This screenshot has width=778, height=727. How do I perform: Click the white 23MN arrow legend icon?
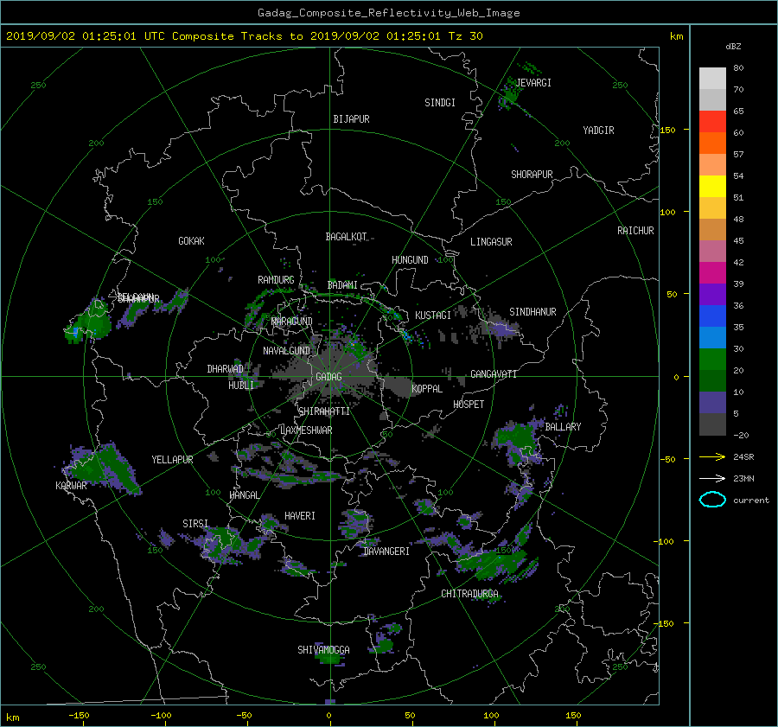coord(712,478)
